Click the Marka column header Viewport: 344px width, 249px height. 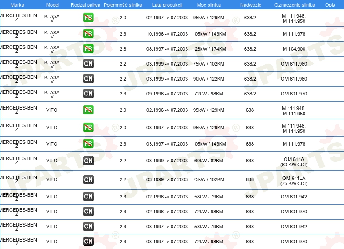click(17, 5)
